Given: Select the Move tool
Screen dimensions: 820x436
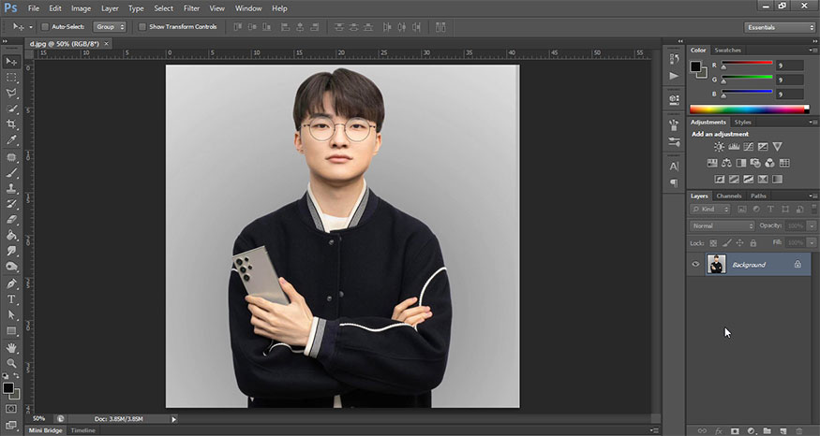Looking at the screenshot, I should (x=11, y=62).
